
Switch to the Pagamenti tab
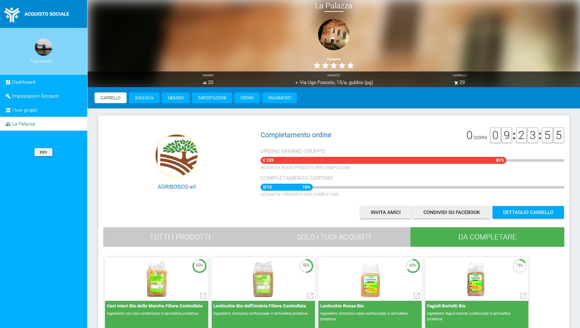(x=279, y=98)
